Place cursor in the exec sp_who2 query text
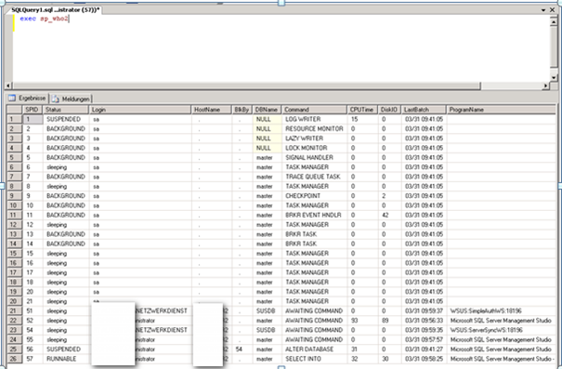Screen dimensions: 562x369 point(44,19)
